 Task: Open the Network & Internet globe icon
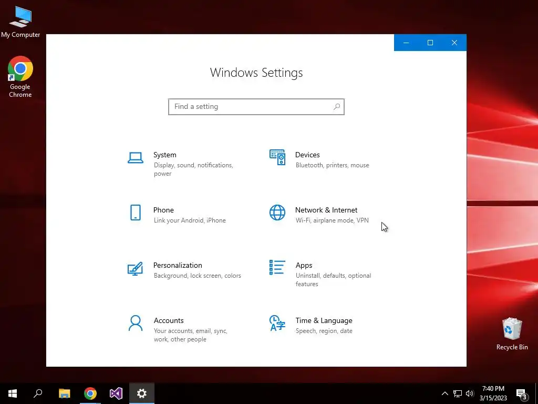277,213
